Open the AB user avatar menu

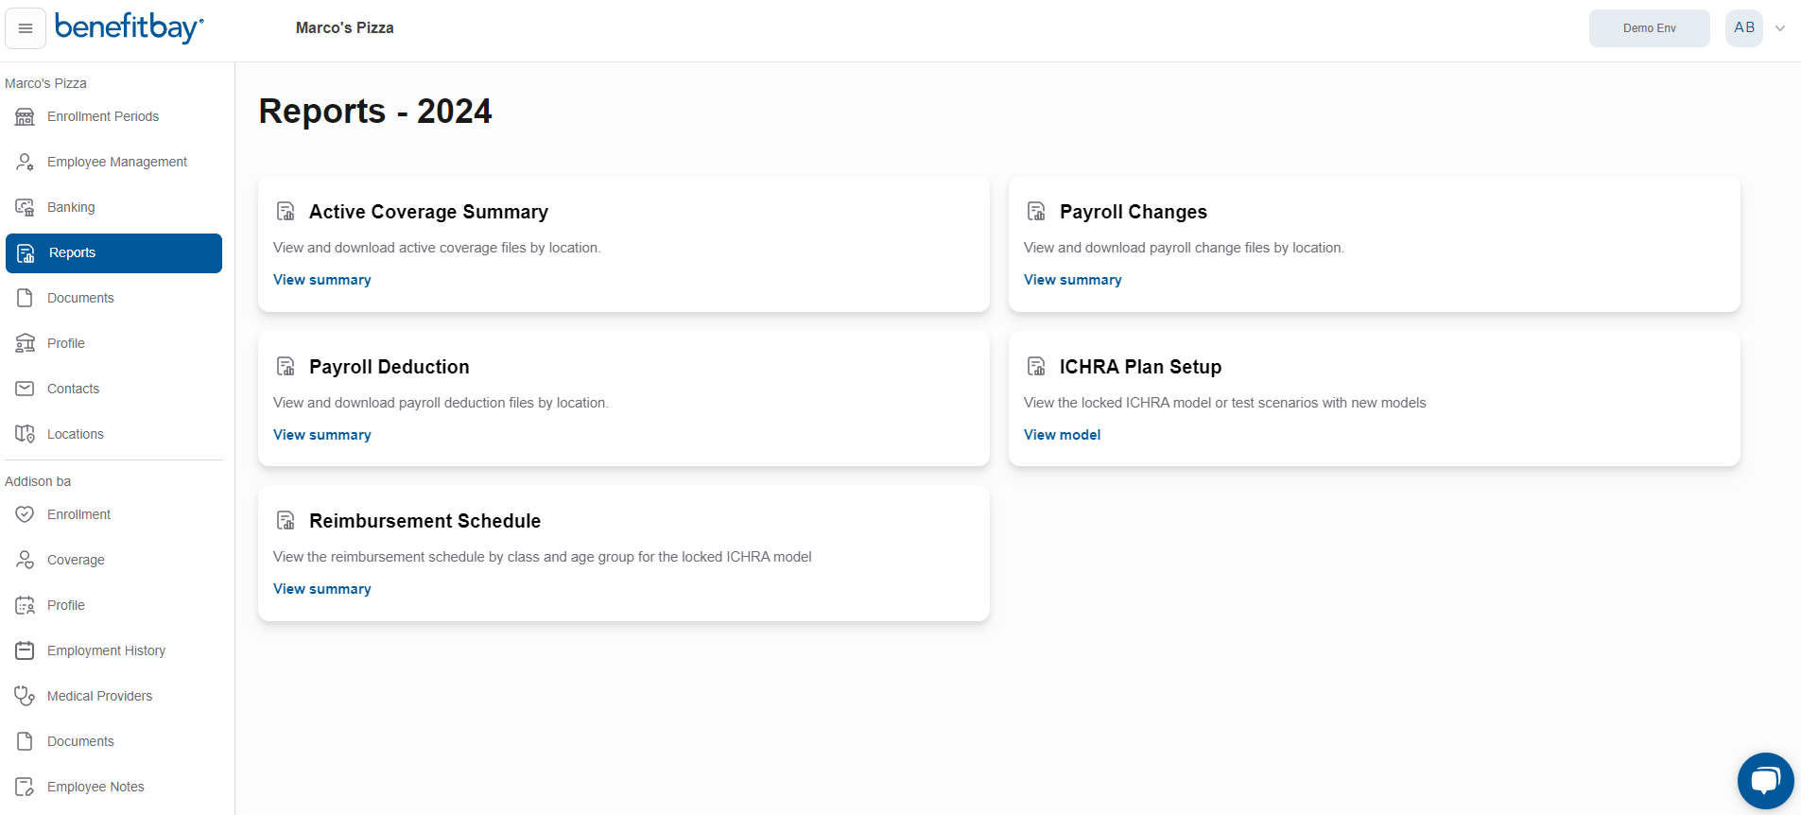pos(1744,28)
